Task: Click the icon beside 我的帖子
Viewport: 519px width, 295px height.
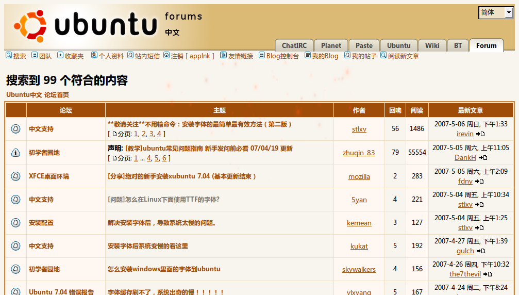Action: click(347, 55)
